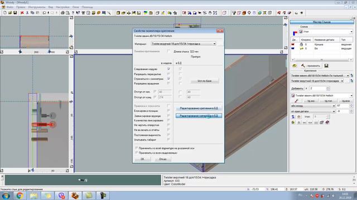This screenshot has height=200, width=357.
Task: Open the Схема Угол dropdown
Action: click(326, 32)
